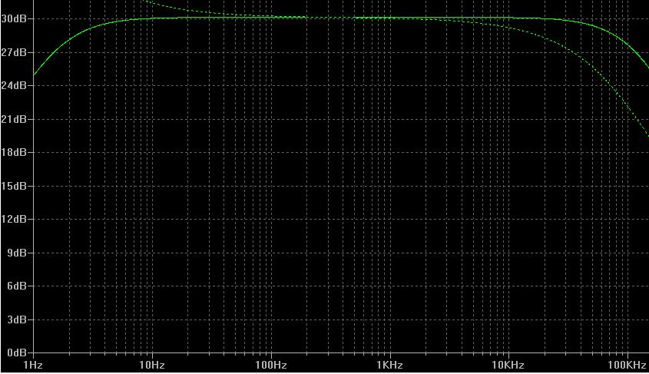This screenshot has width=649, height=374.
Task: Click the 3dB y-axis label
Action: [x=17, y=319]
